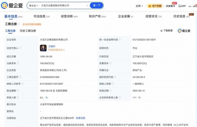
Task: Click the help icon next to 营业期限
Action: (x=18, y=91)
